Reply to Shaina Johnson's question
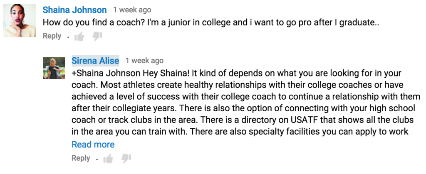 pyautogui.click(x=52, y=36)
